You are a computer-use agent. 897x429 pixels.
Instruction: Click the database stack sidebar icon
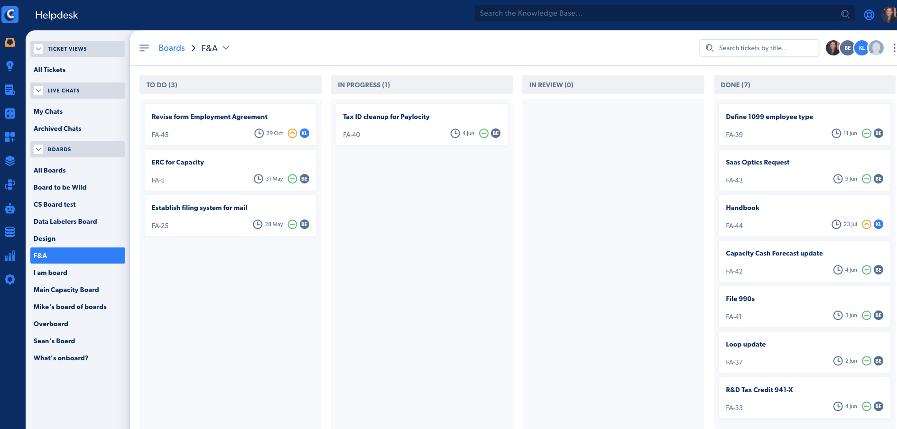point(10,232)
